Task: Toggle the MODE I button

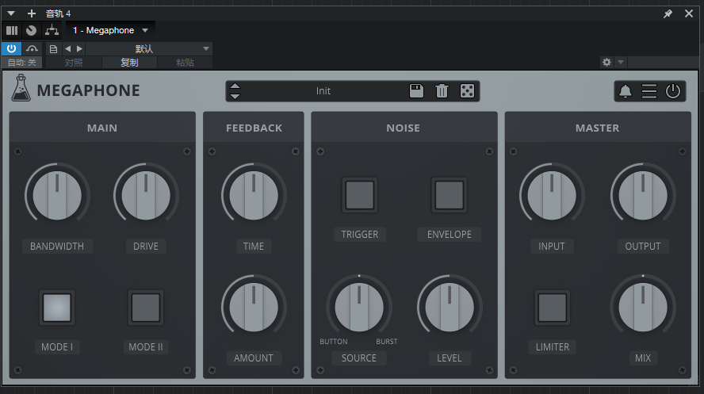Action: click(x=57, y=308)
